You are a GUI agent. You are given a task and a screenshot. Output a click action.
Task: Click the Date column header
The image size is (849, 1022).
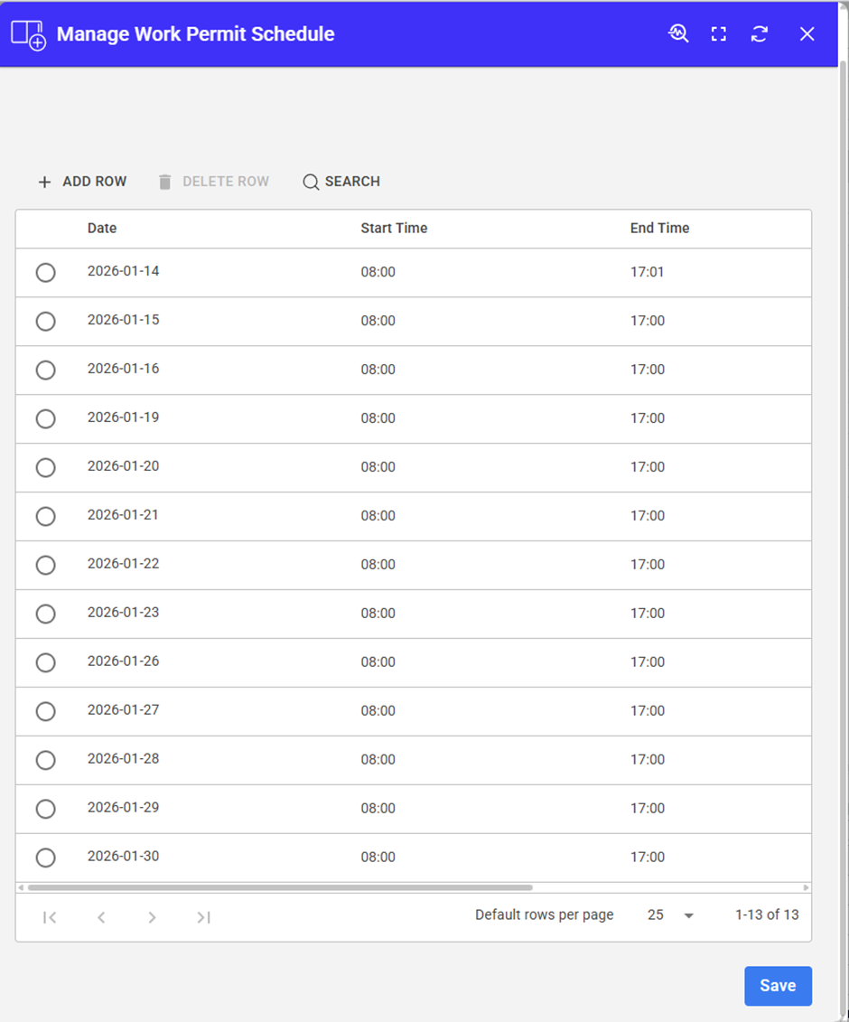pos(102,229)
